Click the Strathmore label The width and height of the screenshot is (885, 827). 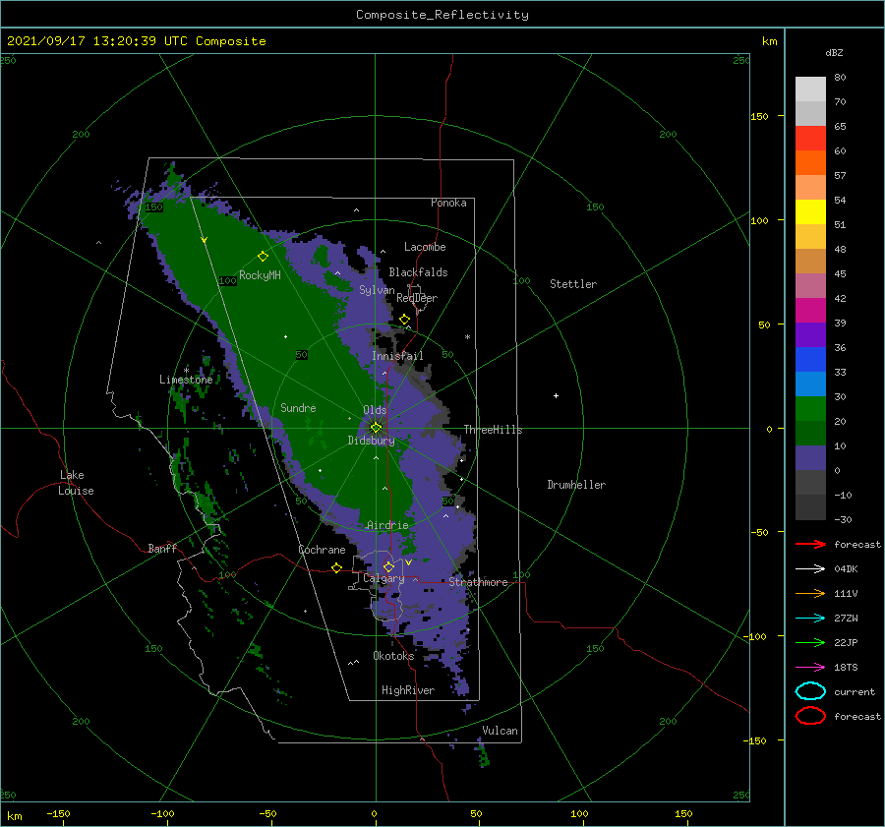[x=478, y=582]
